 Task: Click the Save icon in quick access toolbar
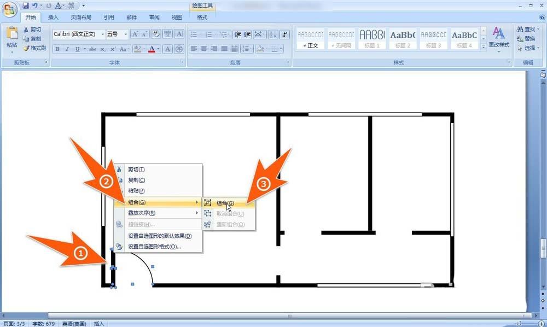(x=26, y=5)
